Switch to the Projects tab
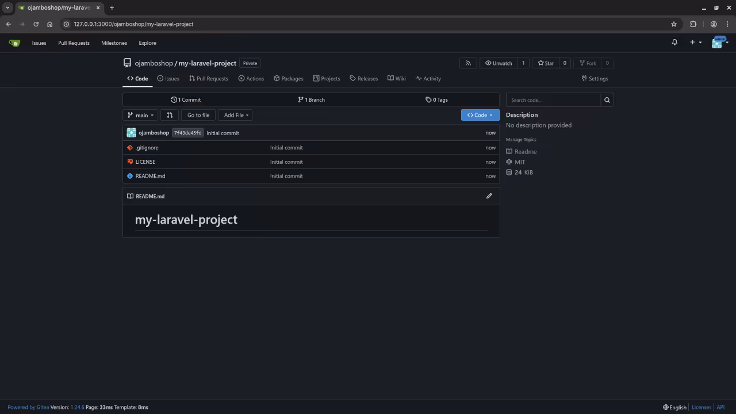The image size is (736, 414). click(326, 79)
